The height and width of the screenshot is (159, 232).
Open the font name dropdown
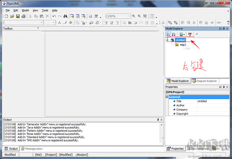(x=41, y=23)
